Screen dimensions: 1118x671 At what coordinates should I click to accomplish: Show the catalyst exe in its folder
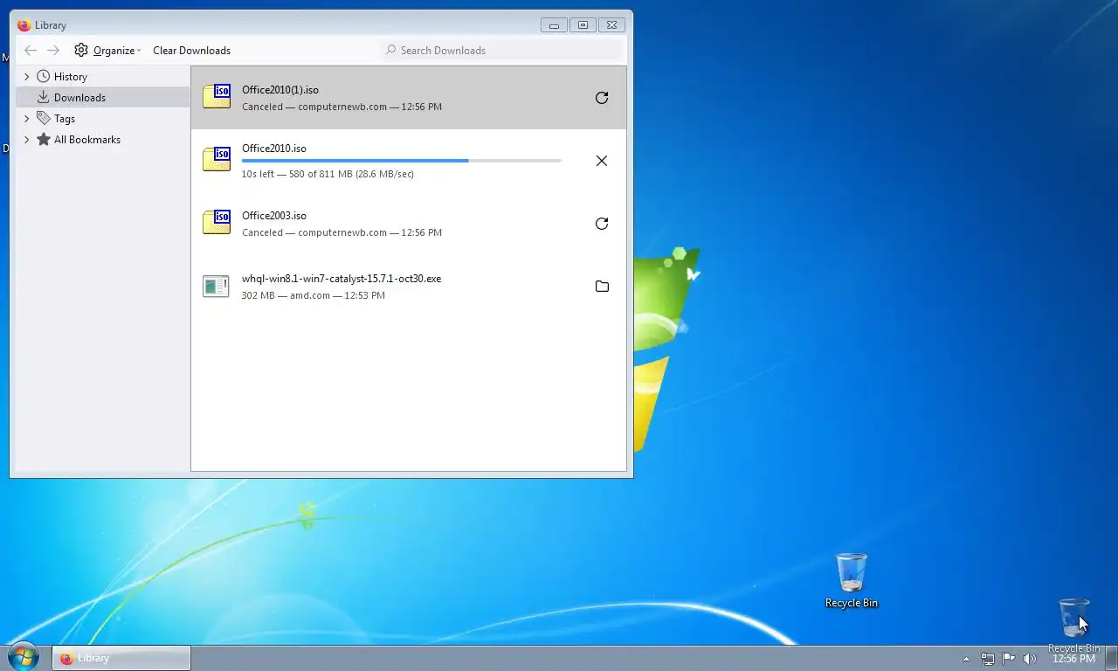click(x=602, y=287)
